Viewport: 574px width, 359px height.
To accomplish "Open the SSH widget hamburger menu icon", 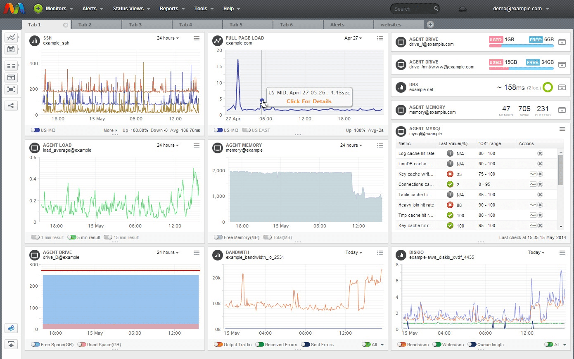I will point(197,38).
